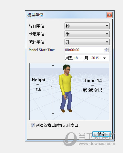Viewport: 123px width, 153px height.
Task: Toggle 创建新模型时显示此窗口 checkbox
Action: 33,125
